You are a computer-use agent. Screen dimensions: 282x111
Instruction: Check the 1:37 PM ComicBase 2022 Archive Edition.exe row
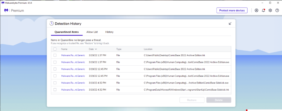[x=55, y=62]
